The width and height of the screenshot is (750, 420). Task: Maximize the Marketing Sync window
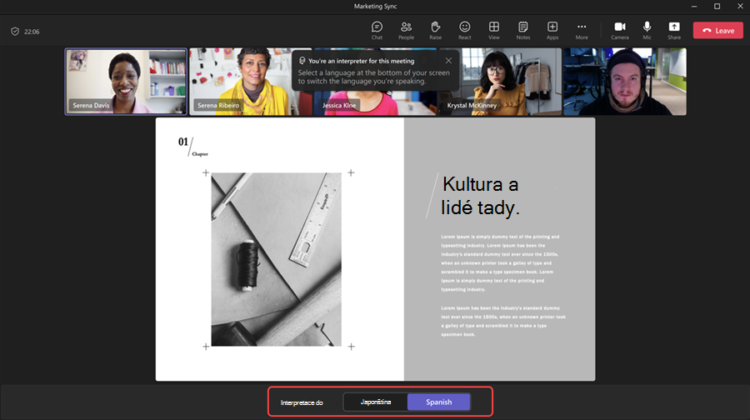point(717,6)
